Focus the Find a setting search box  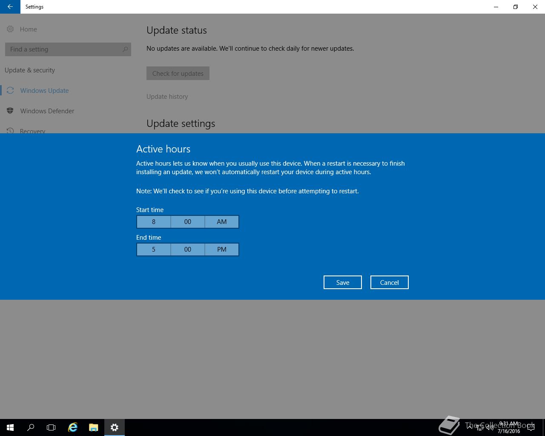point(68,49)
